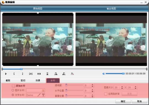This screenshot has width=149, height=105.
Task: Play the bracketed selection only
Action: [x=31, y=74]
